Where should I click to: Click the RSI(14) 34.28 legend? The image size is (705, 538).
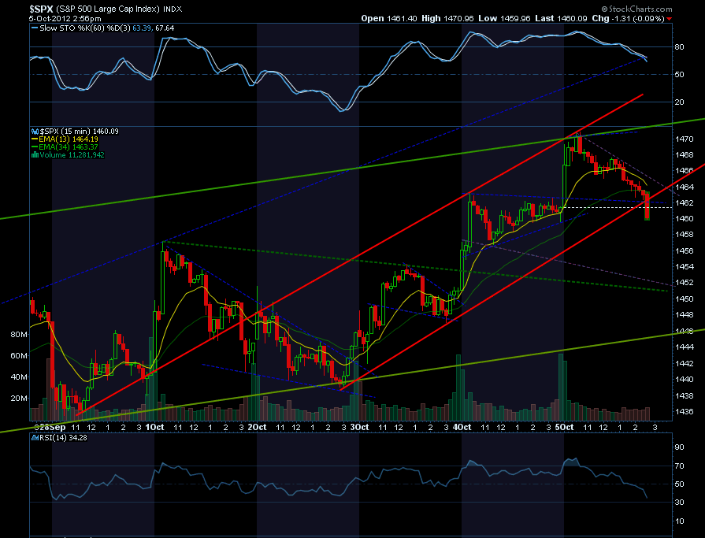63,438
